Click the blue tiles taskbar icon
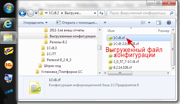This screenshot has height=104, width=180. (x=9, y=92)
